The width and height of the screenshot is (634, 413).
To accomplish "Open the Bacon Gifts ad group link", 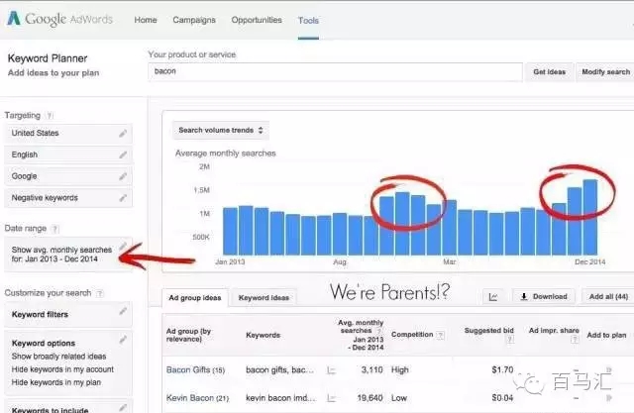I will pyautogui.click(x=187, y=370).
